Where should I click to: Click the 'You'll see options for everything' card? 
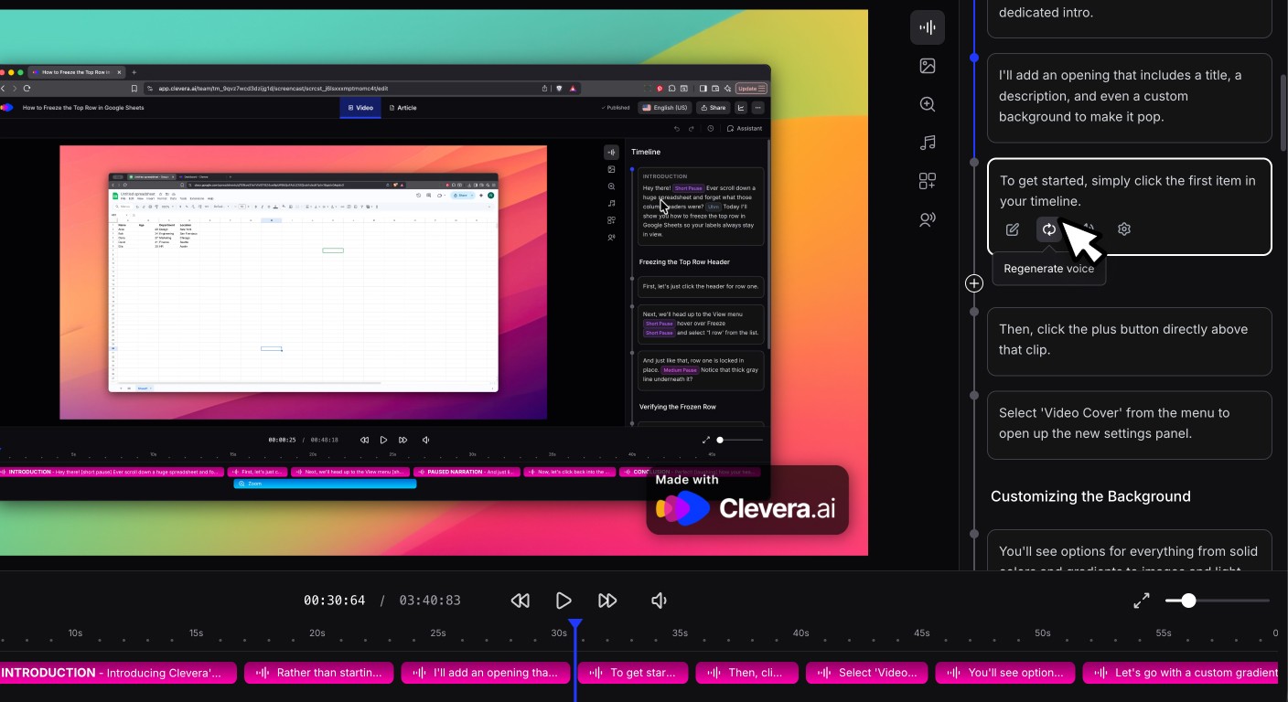coord(1129,550)
